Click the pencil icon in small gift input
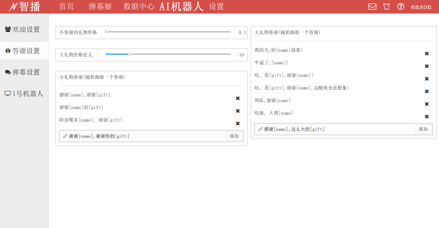 coord(65,136)
